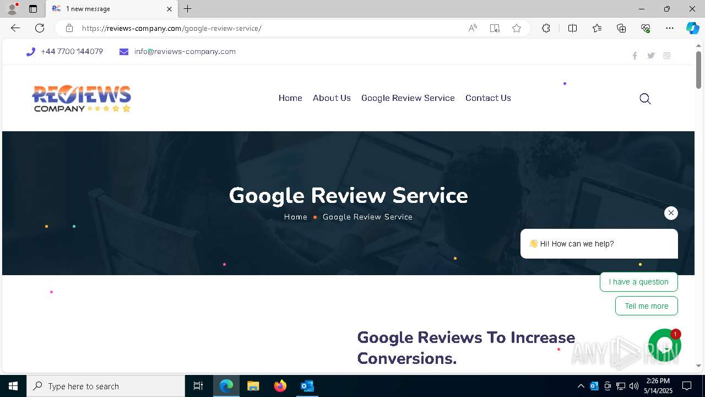Open clock showing 2:26 PM
This screenshot has width=705, height=397.
[x=659, y=386]
